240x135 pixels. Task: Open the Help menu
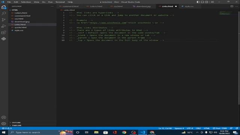(x=70, y=2)
